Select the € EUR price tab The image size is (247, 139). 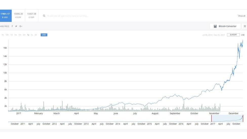click(18, 16)
